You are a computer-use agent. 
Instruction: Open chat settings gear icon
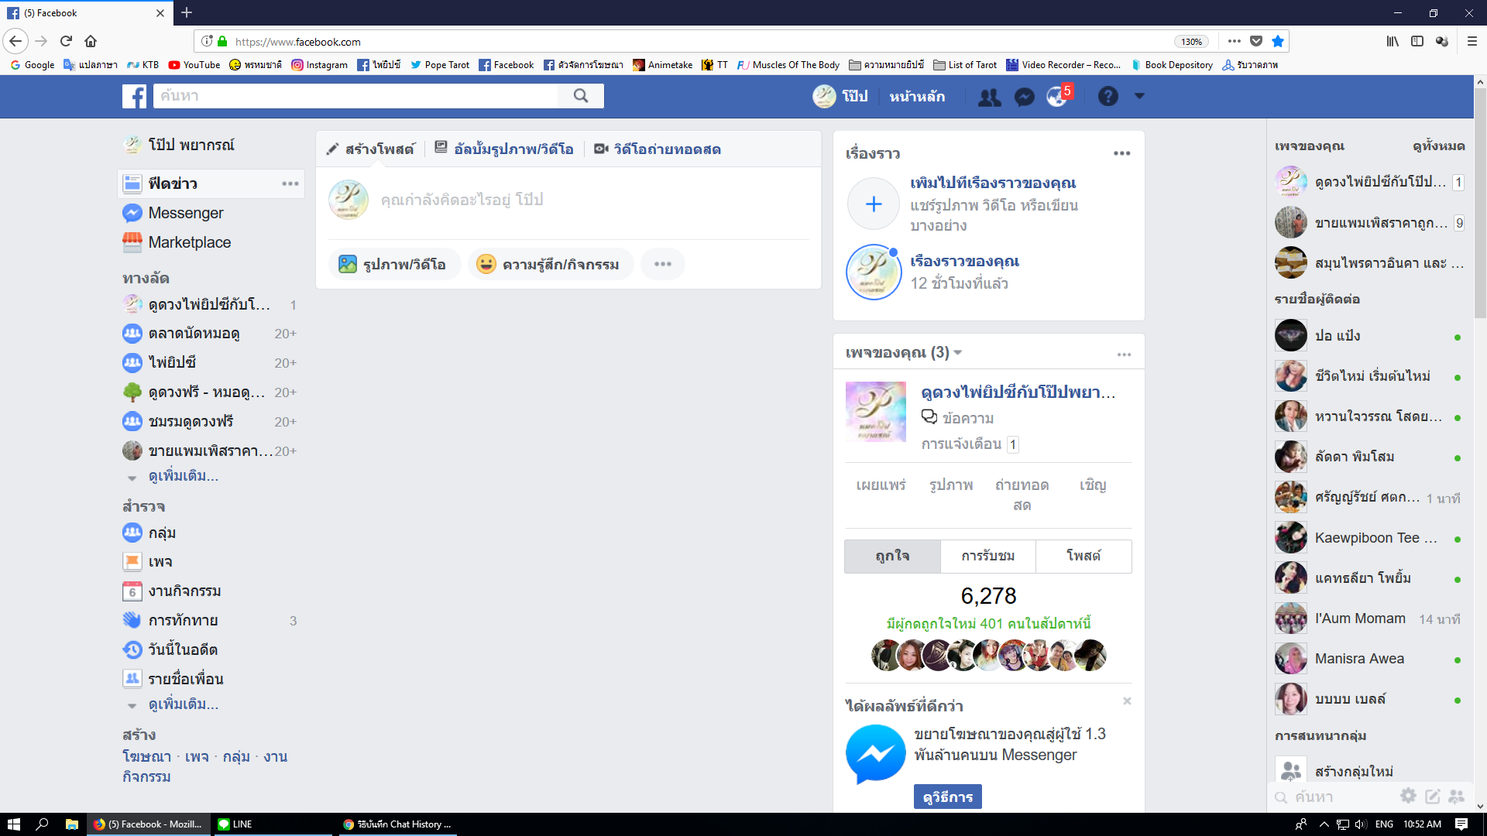(1409, 796)
